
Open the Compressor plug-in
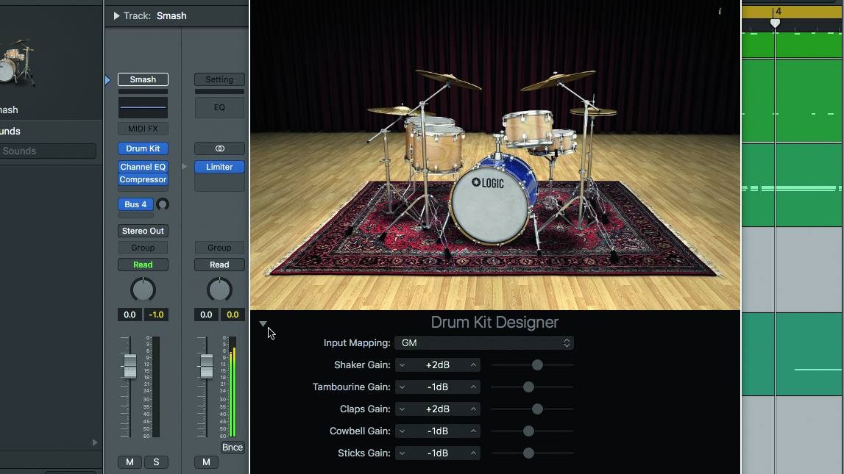pyautogui.click(x=143, y=179)
